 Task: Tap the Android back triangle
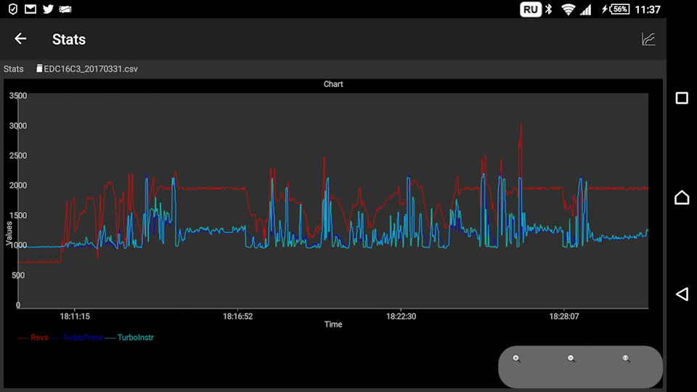click(682, 294)
